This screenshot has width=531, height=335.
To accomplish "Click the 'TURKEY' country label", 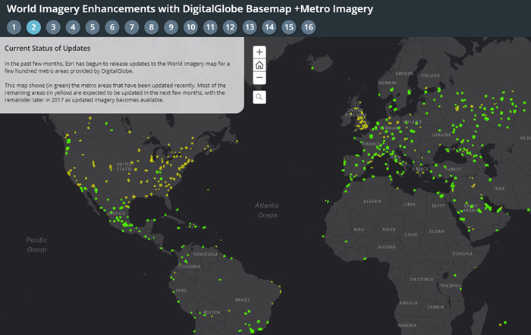I will [x=453, y=169].
